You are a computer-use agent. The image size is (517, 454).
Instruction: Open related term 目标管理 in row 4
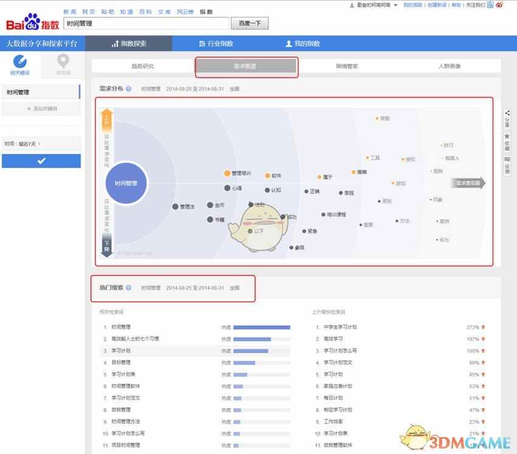tap(121, 362)
